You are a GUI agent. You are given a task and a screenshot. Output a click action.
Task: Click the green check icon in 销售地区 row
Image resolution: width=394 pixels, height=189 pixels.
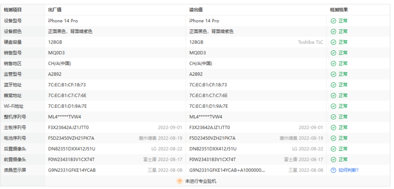[333, 63]
